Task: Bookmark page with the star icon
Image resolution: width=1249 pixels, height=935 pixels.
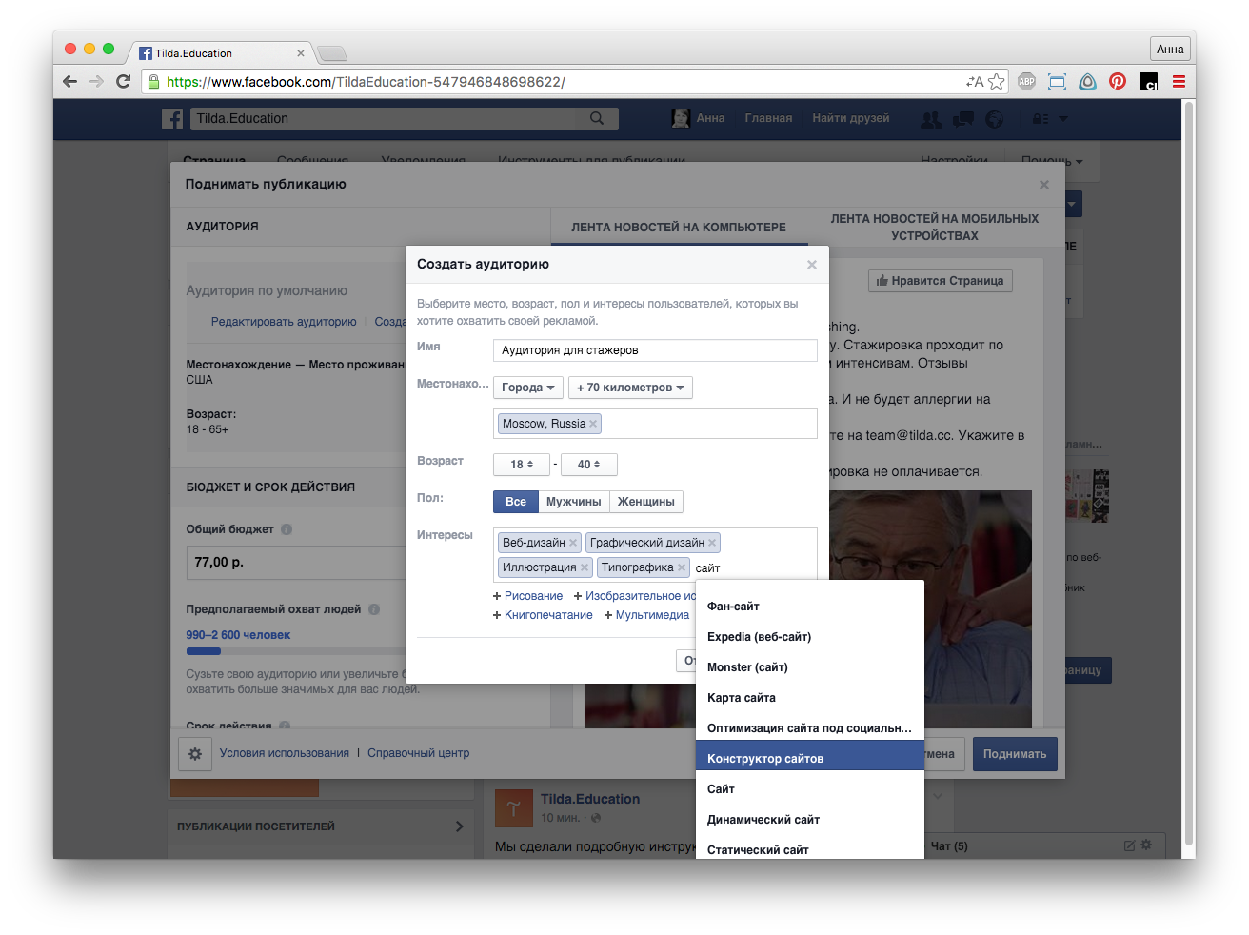Action: click(996, 82)
